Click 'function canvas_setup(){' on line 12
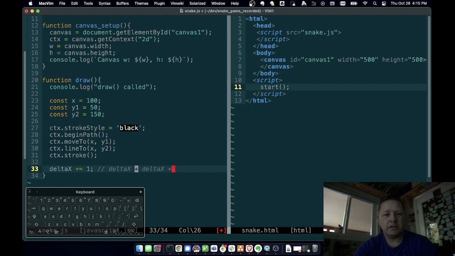The height and width of the screenshot is (256, 455). (x=86, y=26)
